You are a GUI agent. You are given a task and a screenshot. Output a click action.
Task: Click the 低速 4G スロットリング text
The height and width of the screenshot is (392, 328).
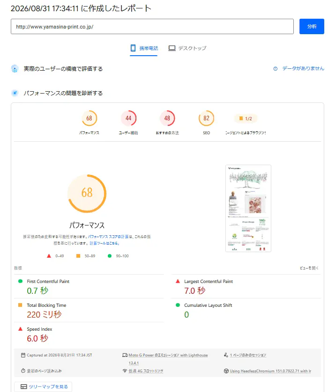146,371
